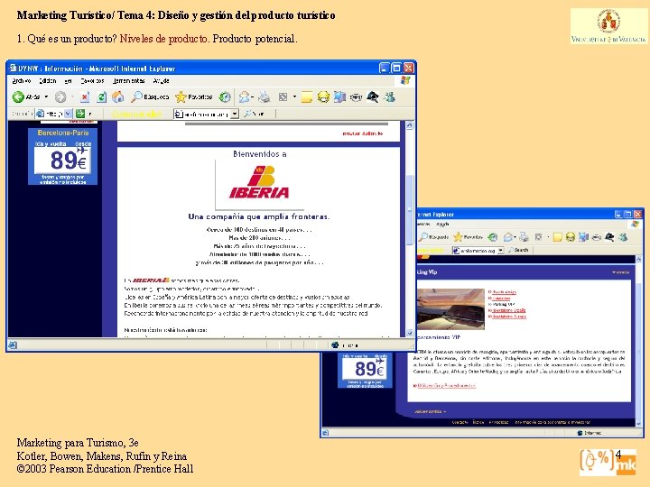Click the Internet zone globe in rear status bar
650x487 pixels.
tap(580, 433)
